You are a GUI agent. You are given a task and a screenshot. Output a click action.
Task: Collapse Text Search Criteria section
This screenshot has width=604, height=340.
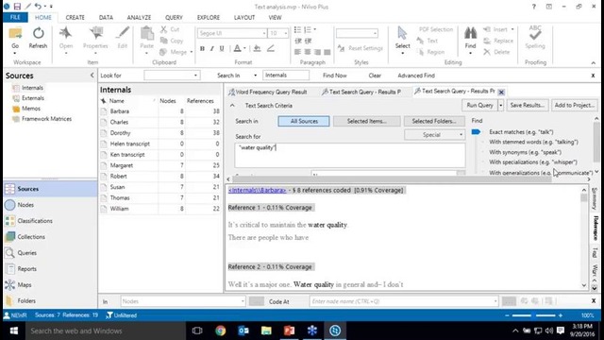point(232,105)
